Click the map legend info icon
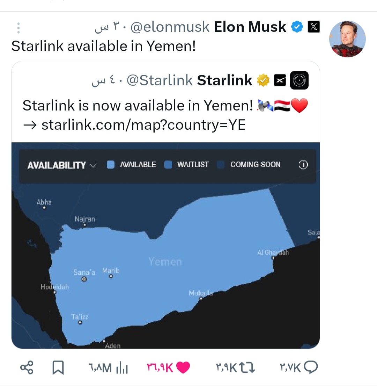The height and width of the screenshot is (386, 377). [303, 165]
